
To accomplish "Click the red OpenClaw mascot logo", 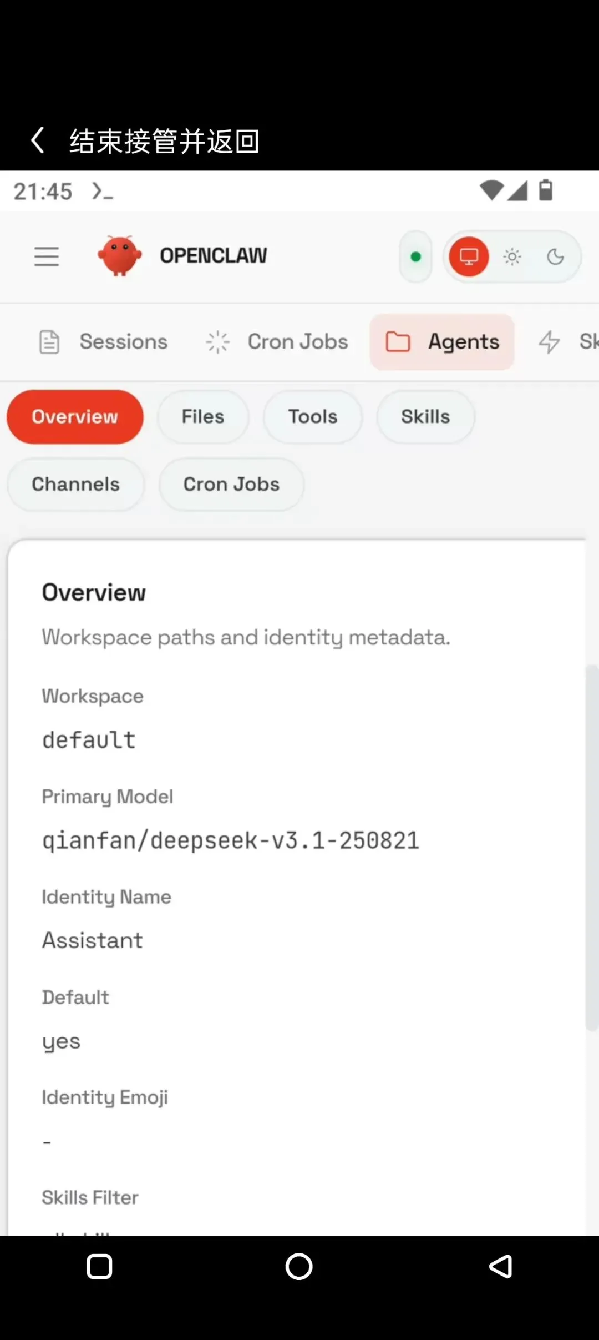I will [x=119, y=256].
